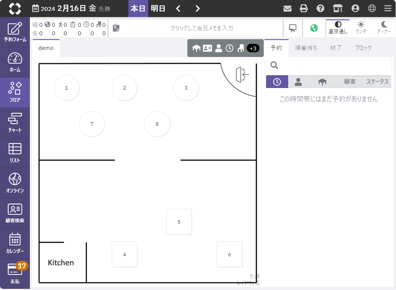Open the user account profile icon

click(x=355, y=9)
